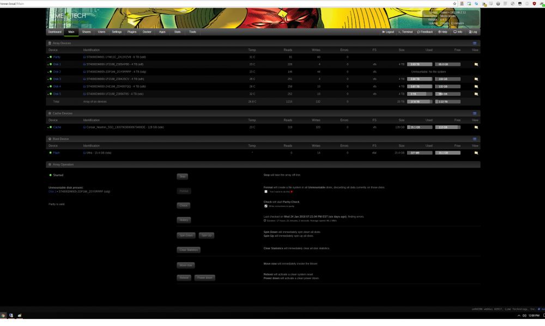This screenshot has height=326, width=545.
Task: Click Spin Up button
Action: click(207, 236)
